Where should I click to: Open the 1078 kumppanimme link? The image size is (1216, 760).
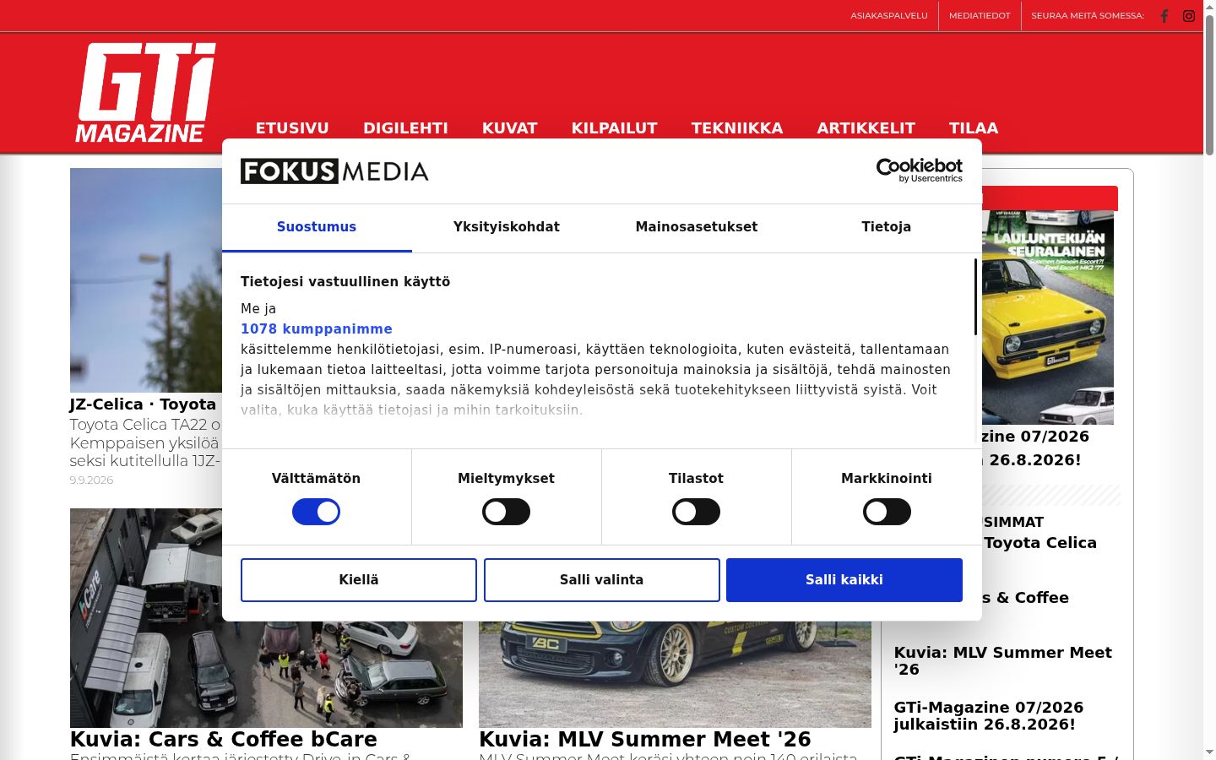(x=317, y=329)
